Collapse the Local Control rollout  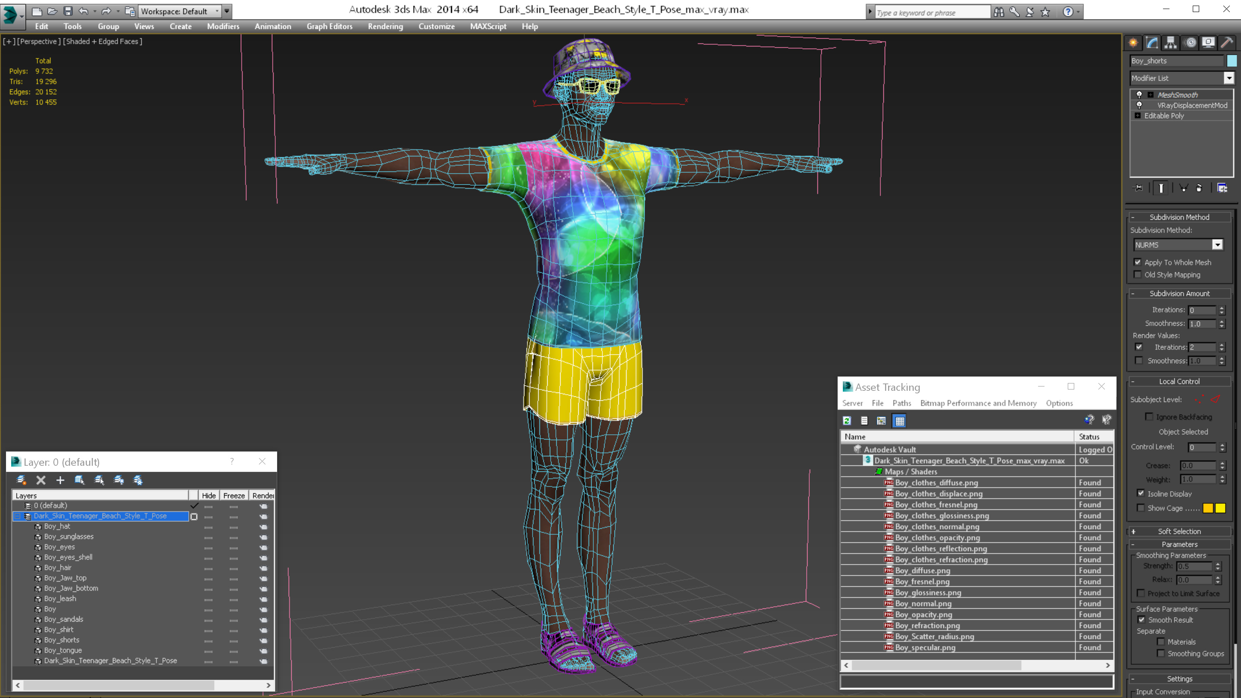pyautogui.click(x=1179, y=381)
